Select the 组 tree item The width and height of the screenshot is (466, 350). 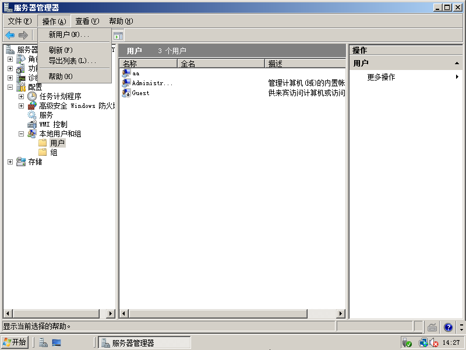[54, 152]
